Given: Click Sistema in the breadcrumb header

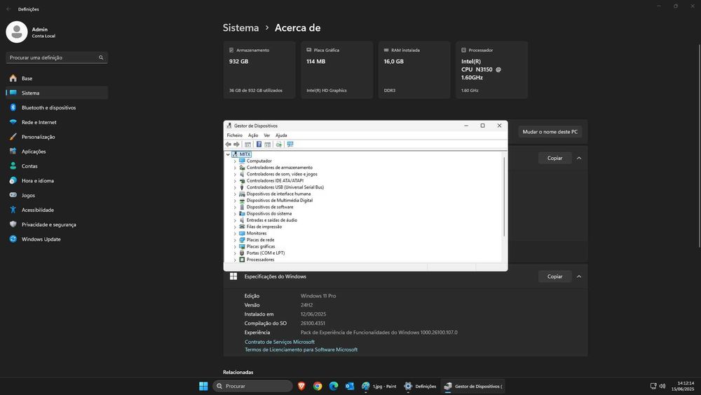Looking at the screenshot, I should point(240,28).
